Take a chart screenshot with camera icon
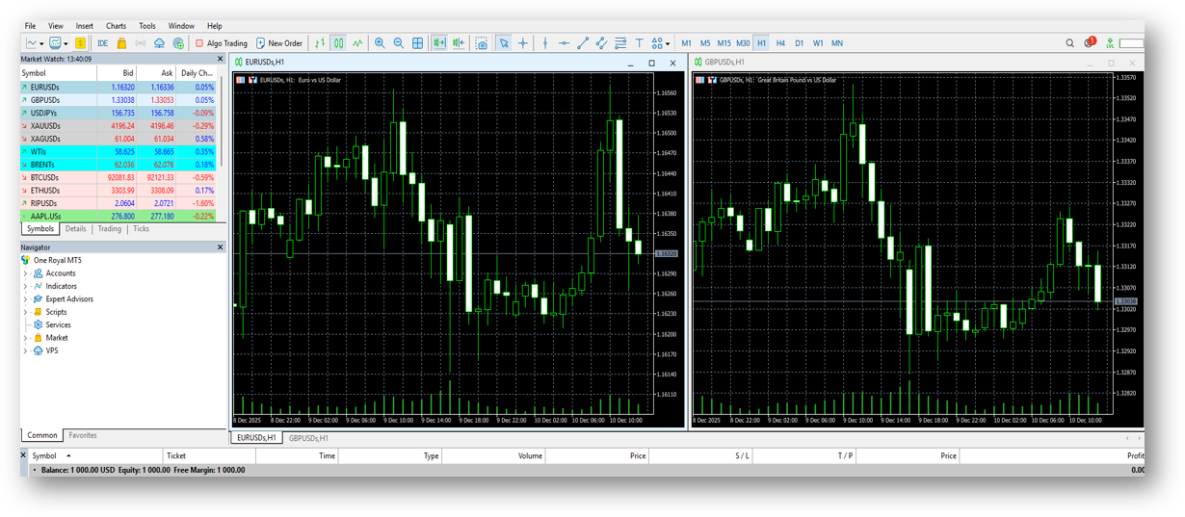Image resolution: width=1185 pixels, height=517 pixels. (x=483, y=43)
